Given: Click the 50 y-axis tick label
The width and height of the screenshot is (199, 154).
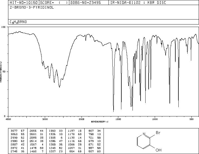Looking at the screenshot, I should point(4,72).
